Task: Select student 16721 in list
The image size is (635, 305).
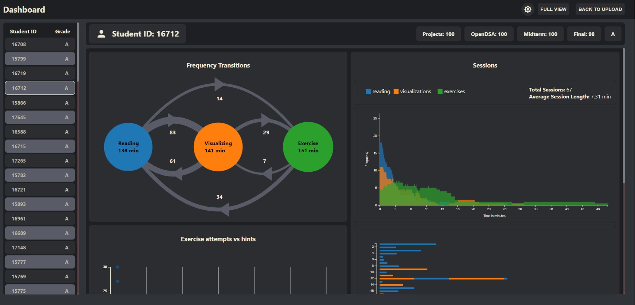Action: pos(40,190)
